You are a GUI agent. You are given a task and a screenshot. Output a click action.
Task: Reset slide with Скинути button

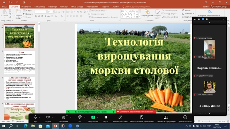pos(28,14)
